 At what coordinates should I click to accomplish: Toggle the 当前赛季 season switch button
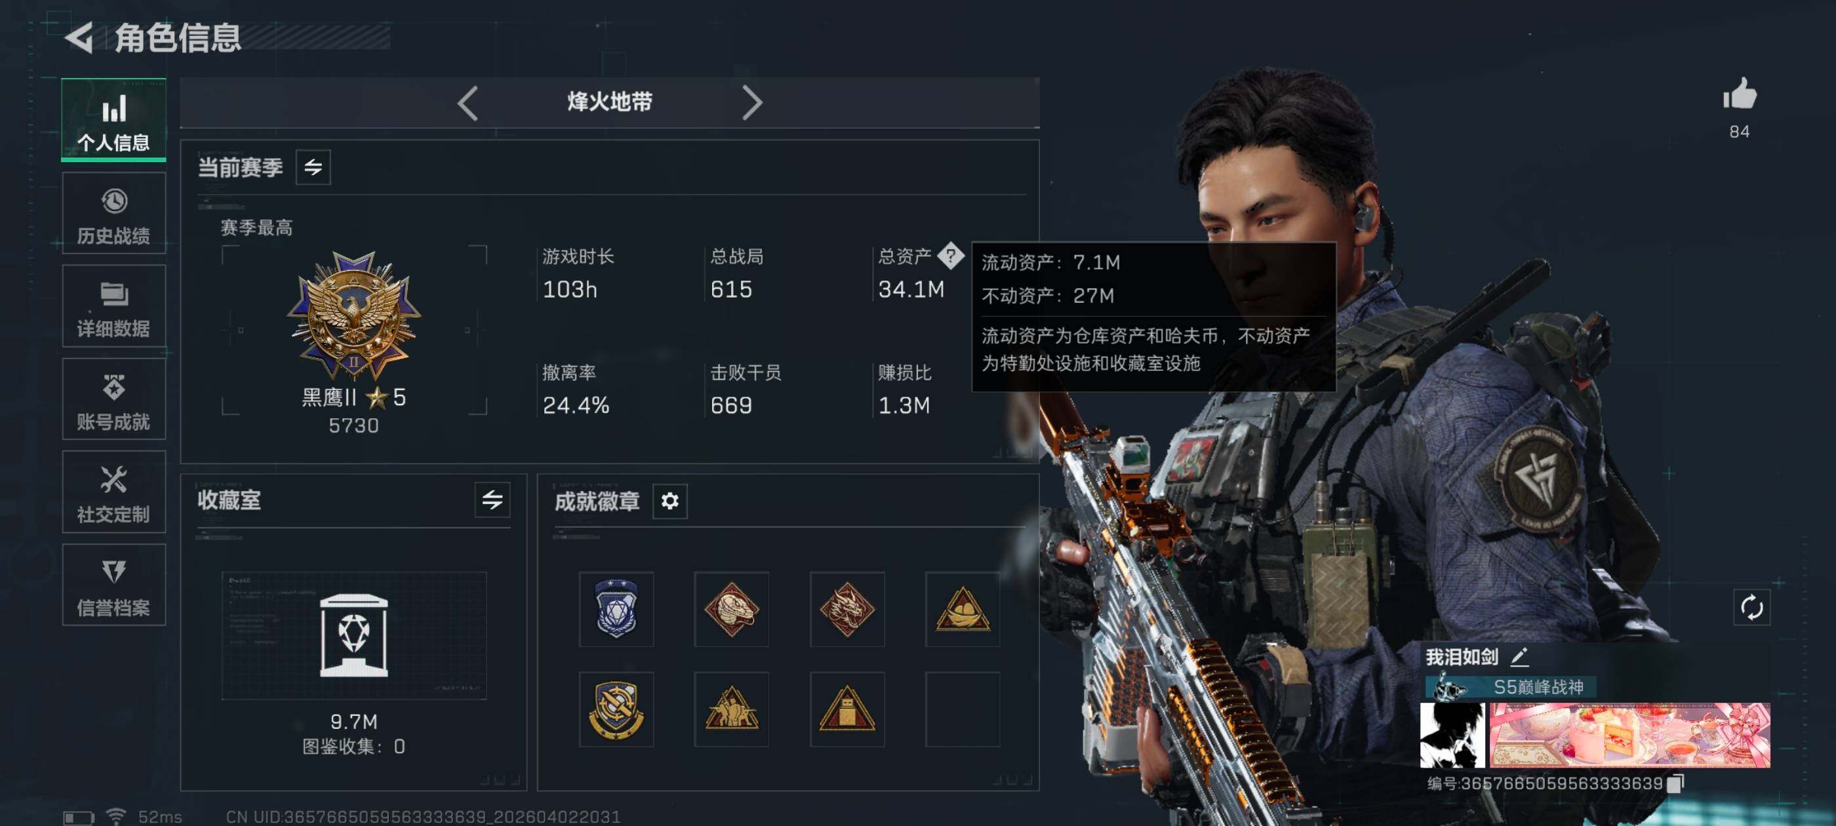(x=313, y=167)
